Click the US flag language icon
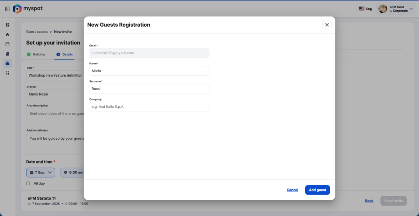The image size is (419, 216). (x=362, y=9)
